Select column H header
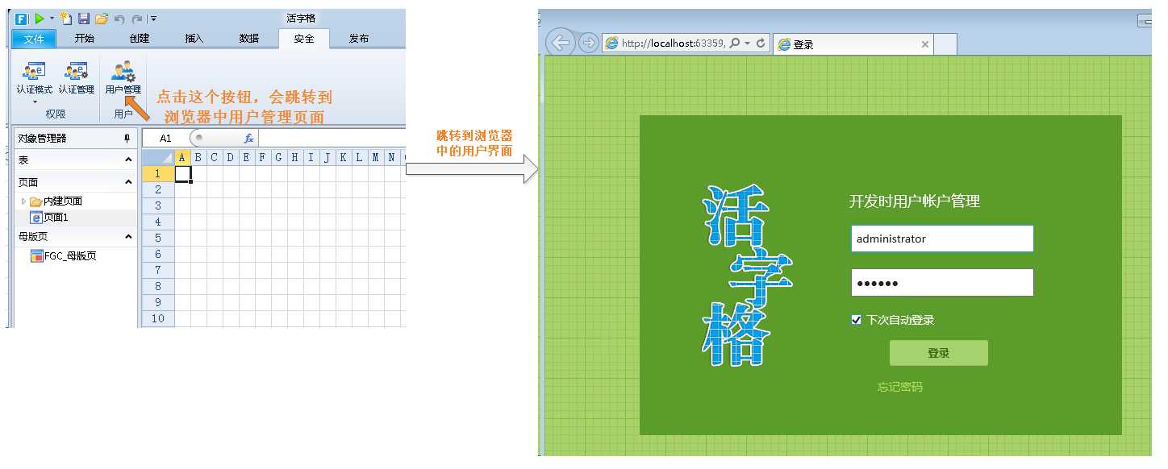The height and width of the screenshot is (469, 1168). coord(294,157)
